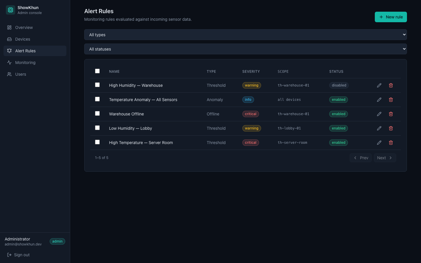Check the Warehouse Offline row checkbox

(x=97, y=113)
